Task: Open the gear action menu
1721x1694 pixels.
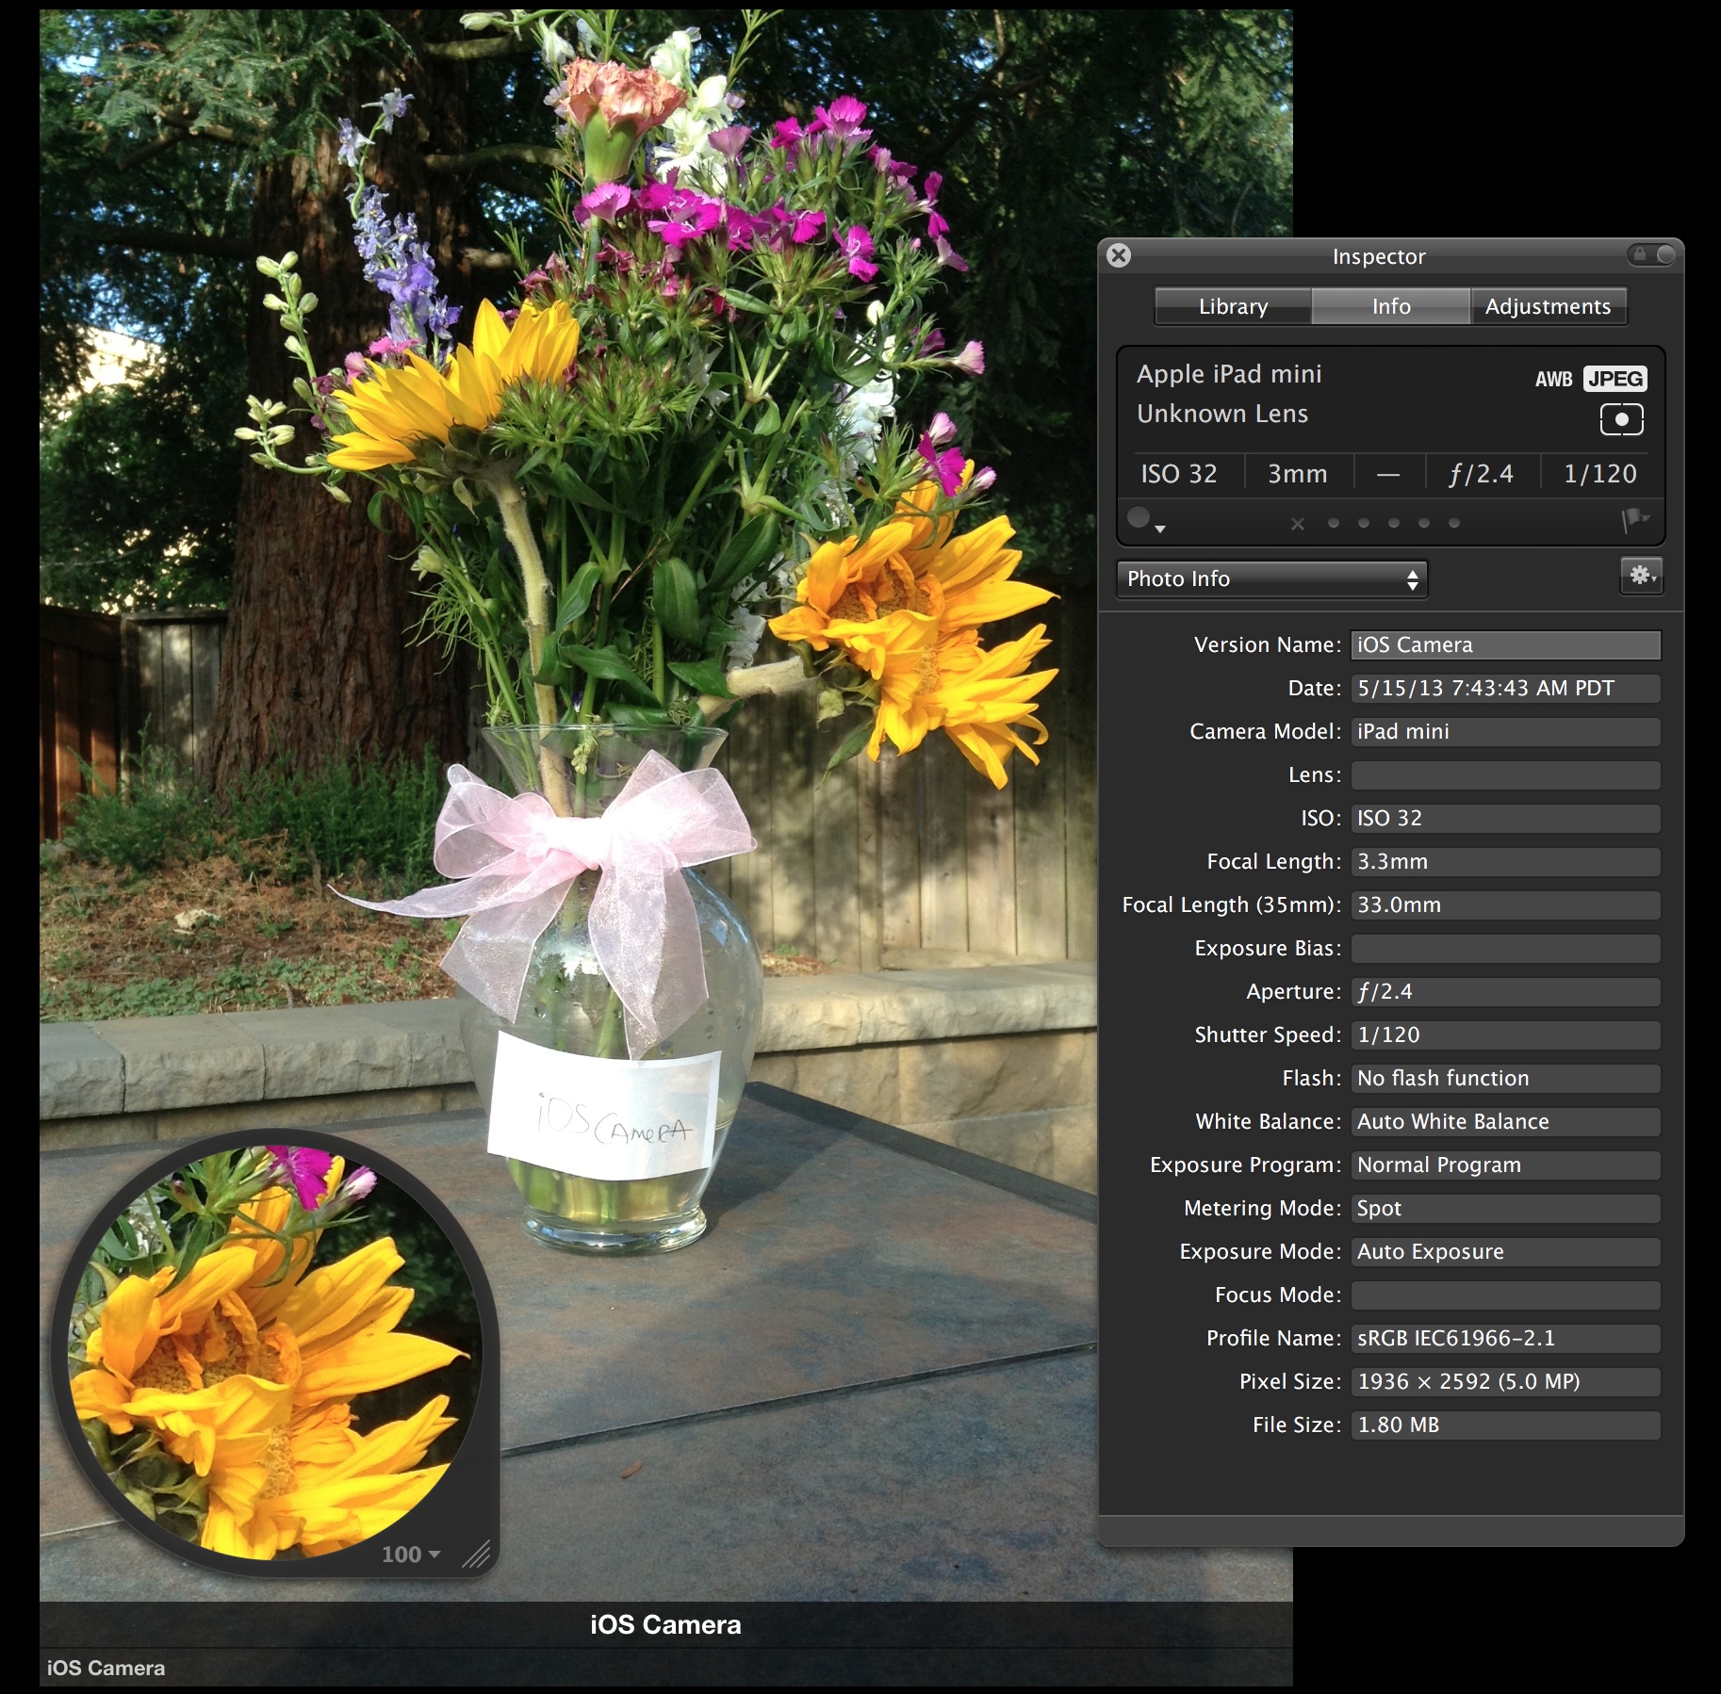Action: [1641, 576]
